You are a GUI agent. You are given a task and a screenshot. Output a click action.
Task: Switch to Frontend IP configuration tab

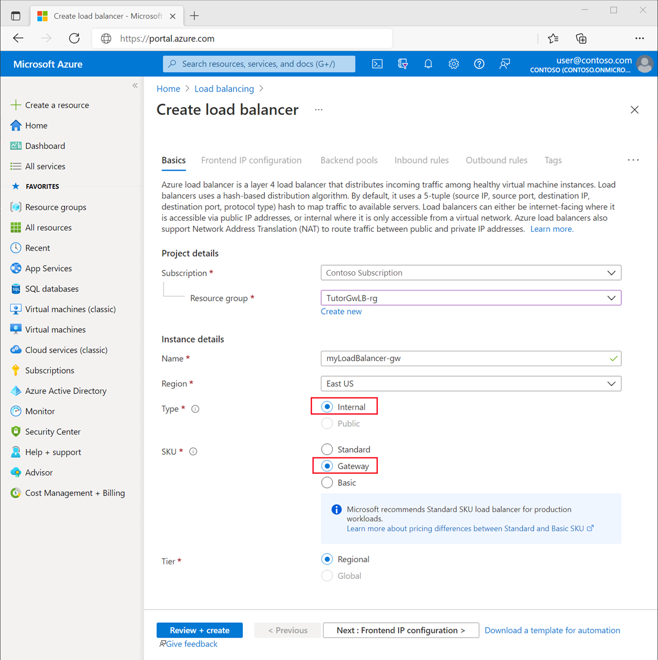(x=251, y=160)
